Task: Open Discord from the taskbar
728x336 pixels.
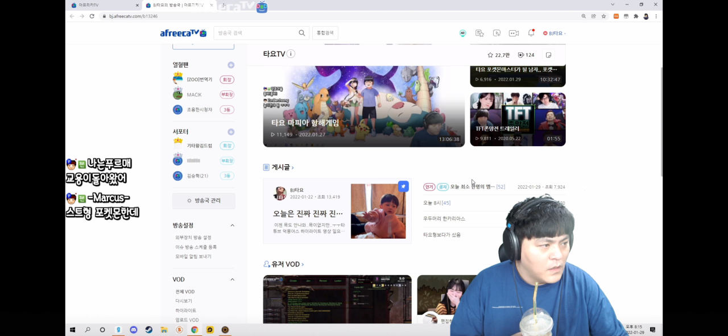Action: [133, 330]
